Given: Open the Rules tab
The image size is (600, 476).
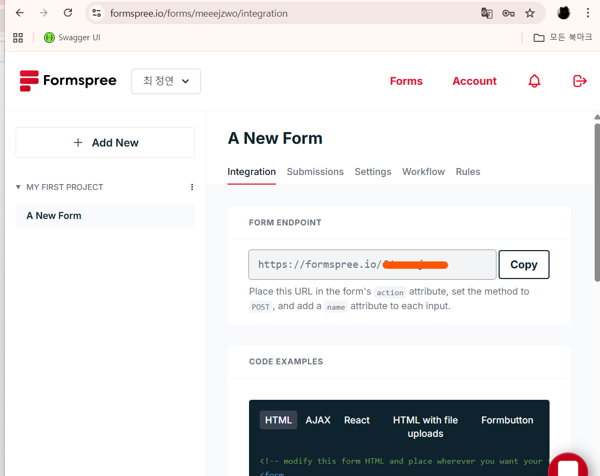Looking at the screenshot, I should [x=467, y=172].
